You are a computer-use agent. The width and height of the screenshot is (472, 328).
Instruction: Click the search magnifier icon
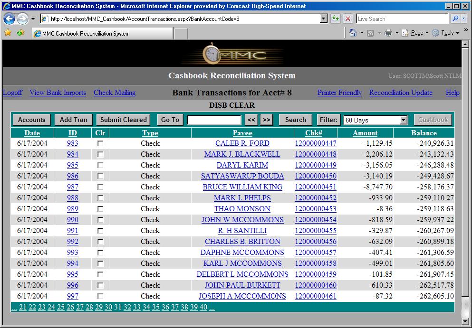[455, 19]
